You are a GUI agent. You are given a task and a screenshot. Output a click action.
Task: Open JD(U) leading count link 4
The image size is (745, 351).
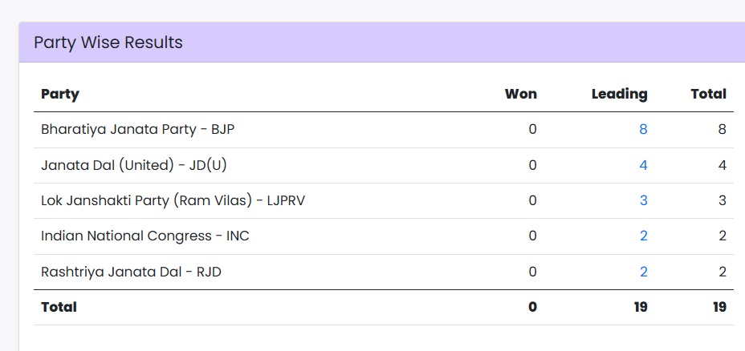pos(643,165)
